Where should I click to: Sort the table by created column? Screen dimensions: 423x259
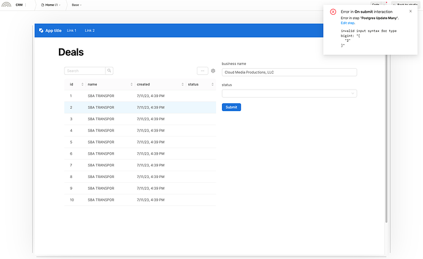click(181, 84)
